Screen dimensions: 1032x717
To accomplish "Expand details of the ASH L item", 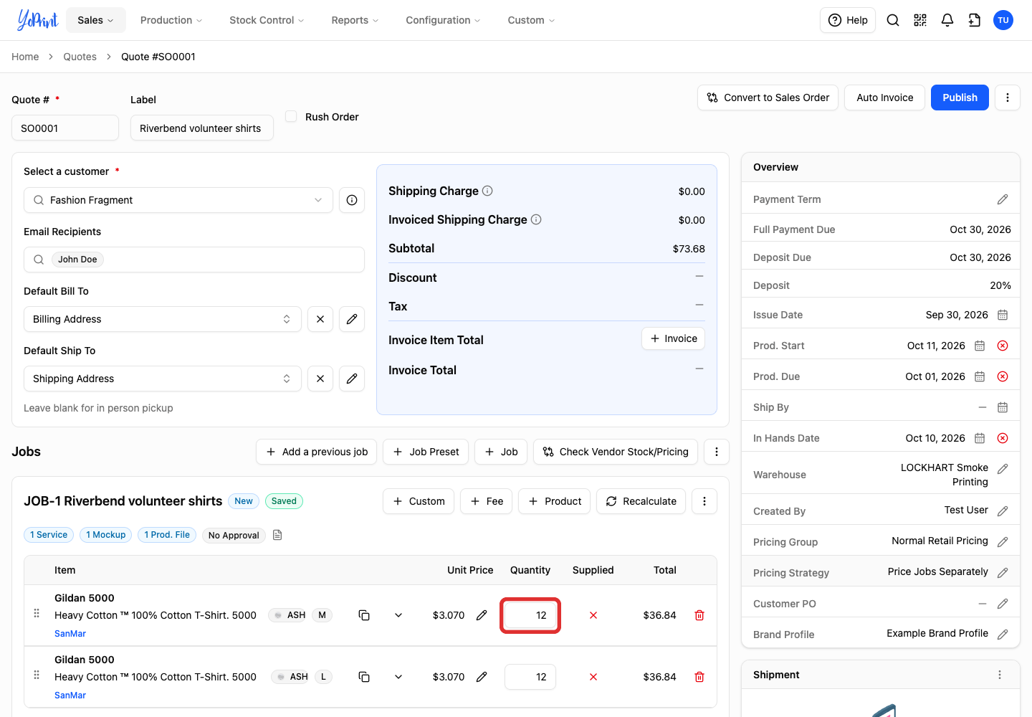I will 398,677.
